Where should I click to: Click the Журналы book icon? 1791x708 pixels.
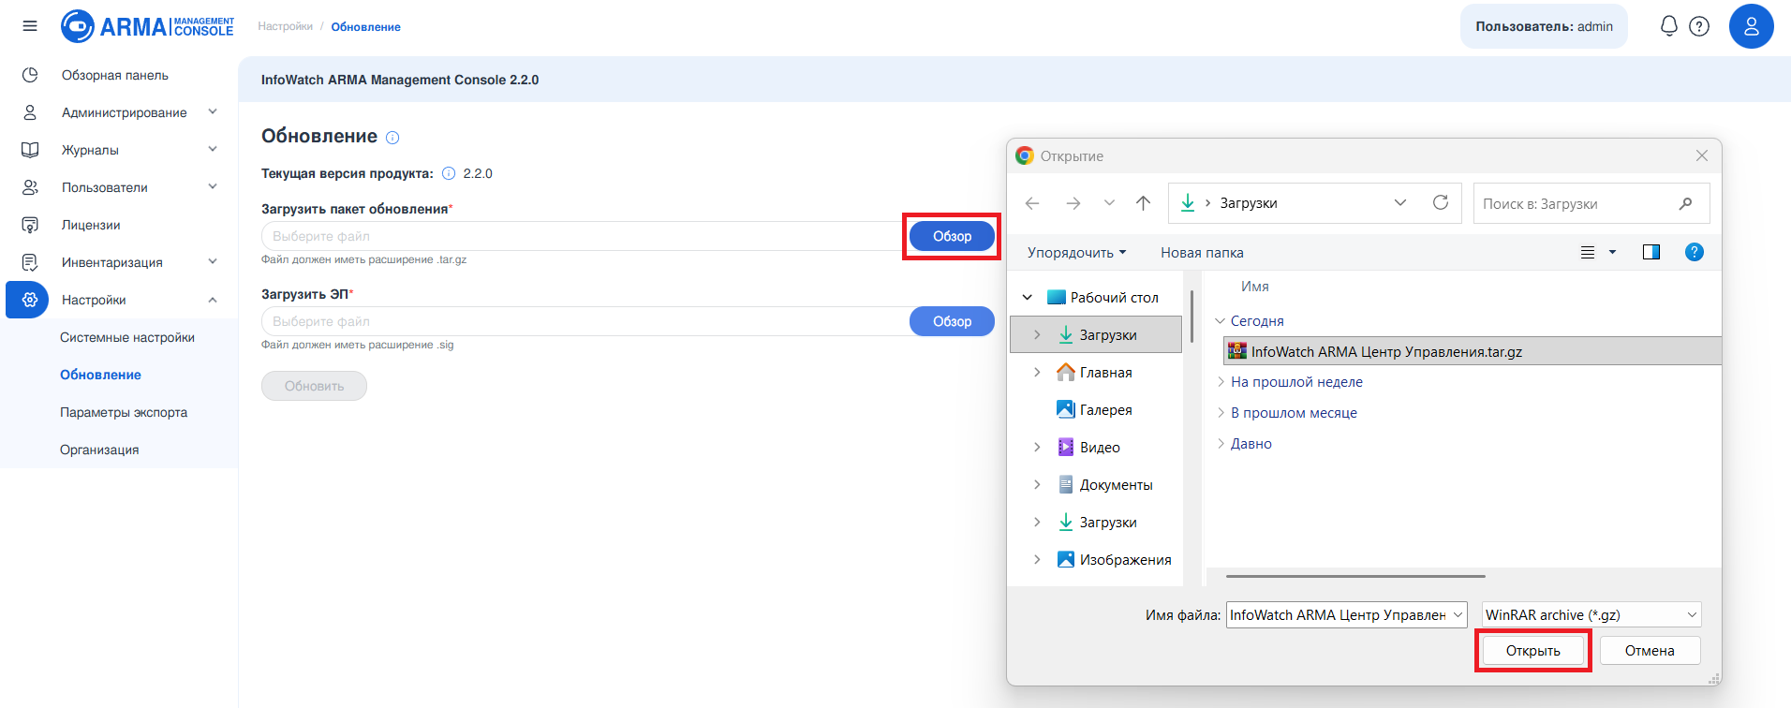click(30, 150)
